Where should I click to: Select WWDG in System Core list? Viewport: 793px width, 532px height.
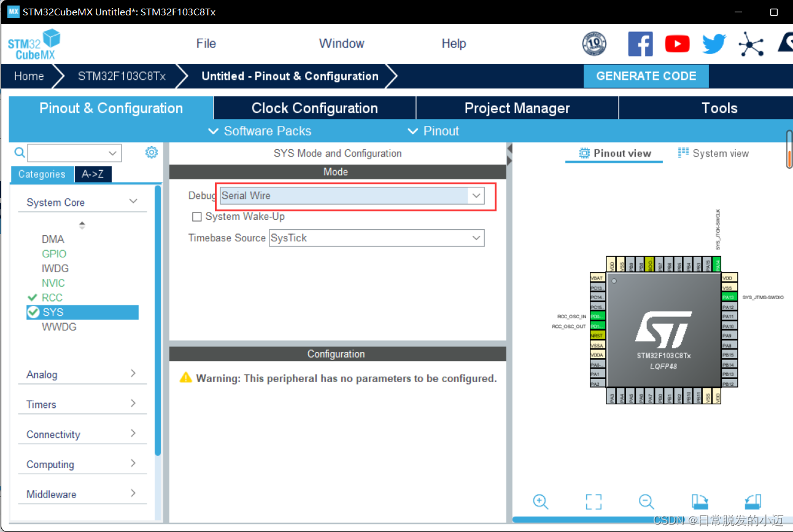click(x=59, y=327)
